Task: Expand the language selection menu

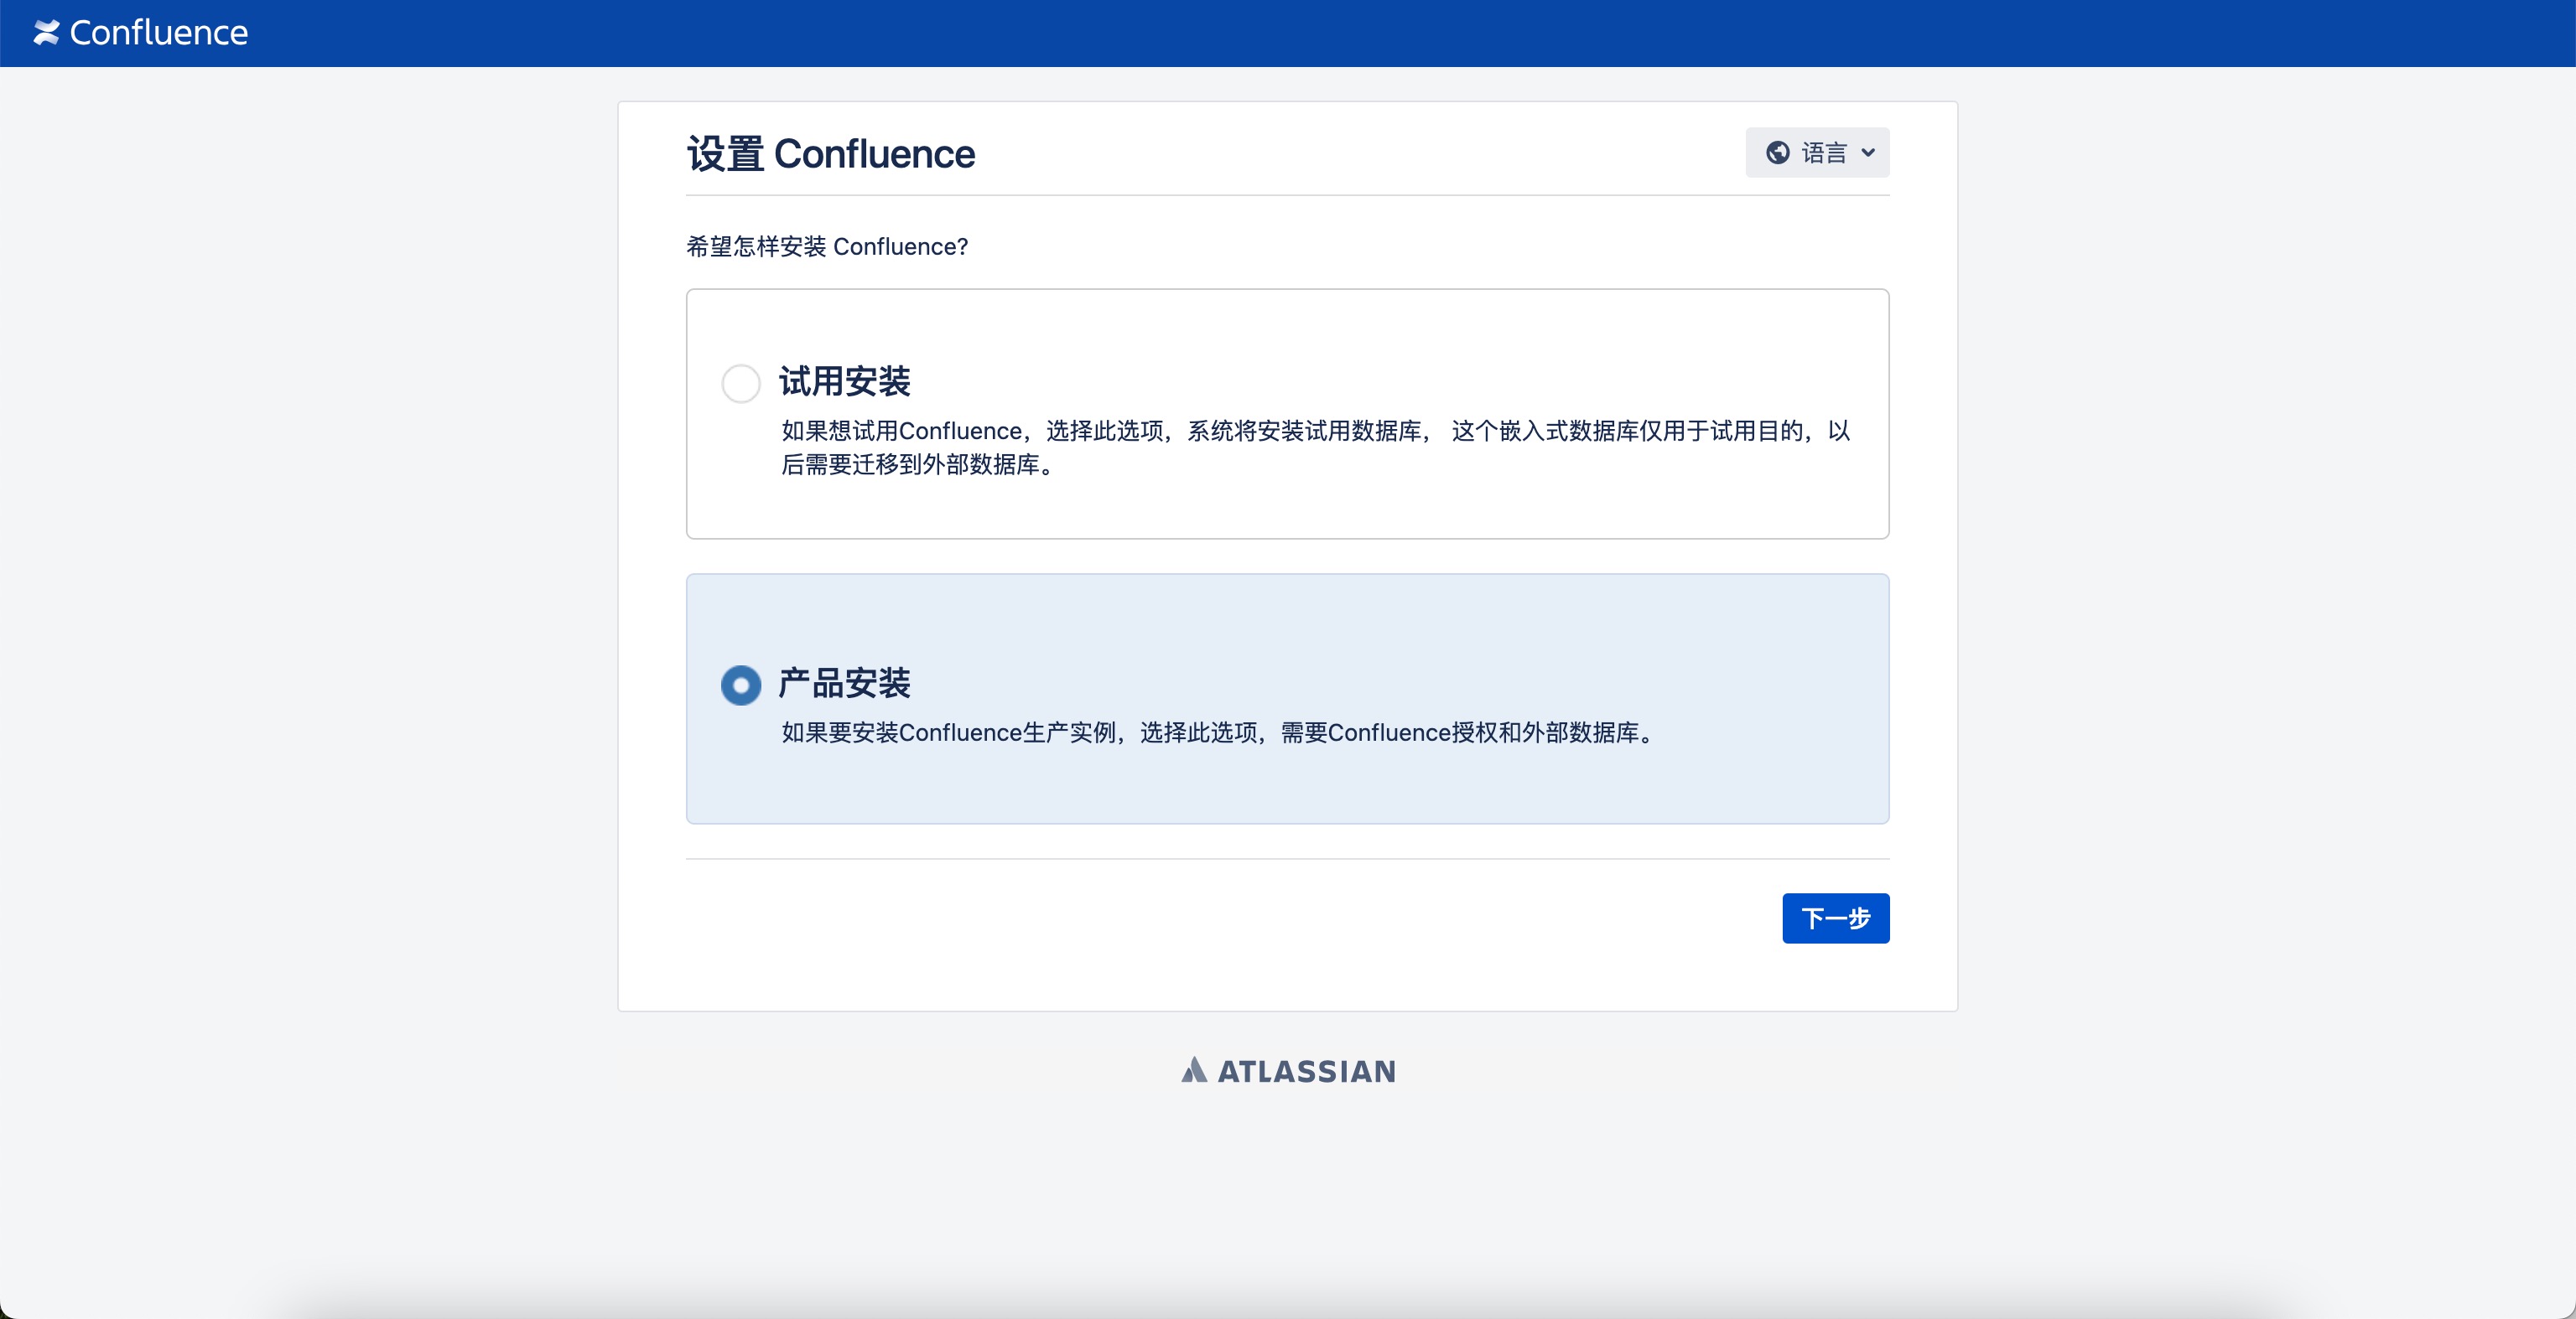Action: point(1816,152)
